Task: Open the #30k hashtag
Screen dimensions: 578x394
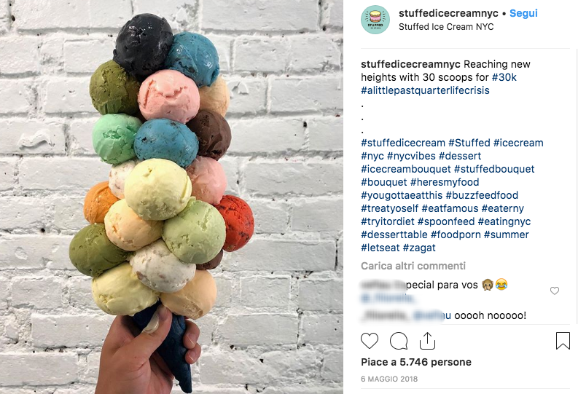Action: point(504,77)
